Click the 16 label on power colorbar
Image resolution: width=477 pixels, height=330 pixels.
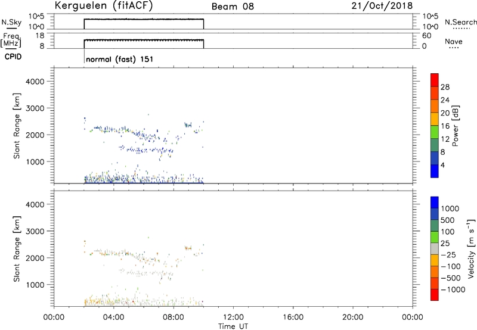click(x=445, y=126)
